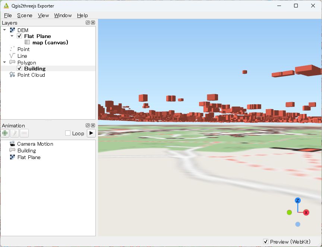
Task: Open the File menu
Action: pos(8,15)
